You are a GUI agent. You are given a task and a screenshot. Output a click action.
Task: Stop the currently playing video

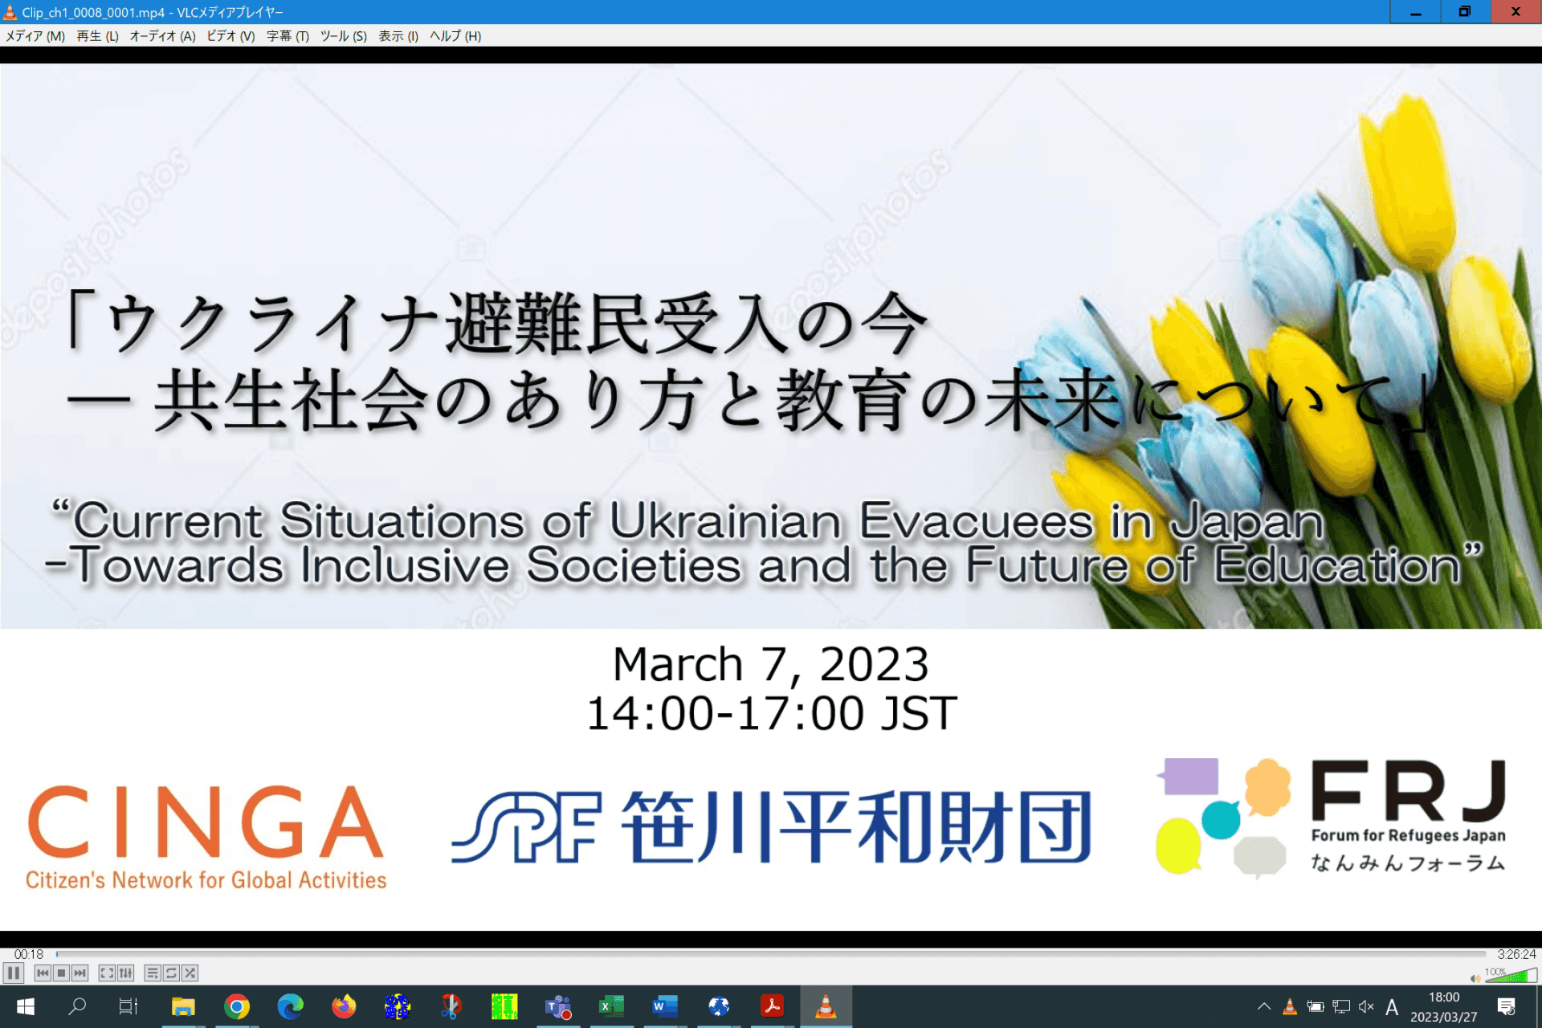[x=60, y=972]
